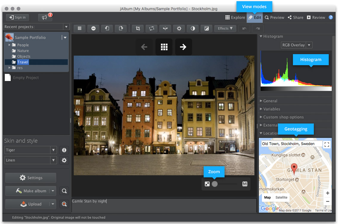The height and width of the screenshot is (224, 338).
Task: Expand the res folder
Action: pyautogui.click(x=10, y=68)
